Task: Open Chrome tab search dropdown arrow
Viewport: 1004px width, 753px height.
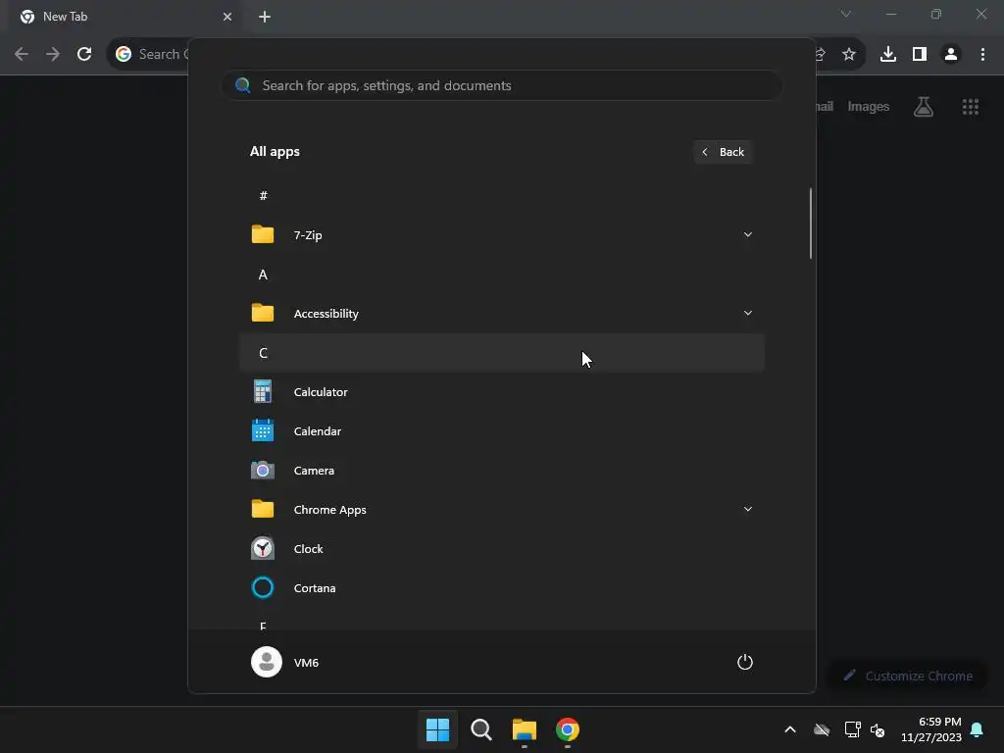Action: [846, 14]
